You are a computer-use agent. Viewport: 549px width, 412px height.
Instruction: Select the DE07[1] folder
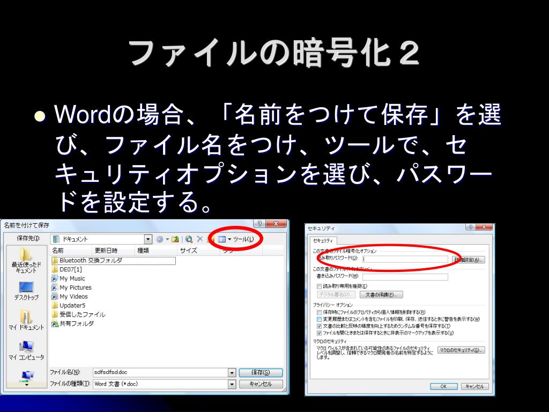click(67, 269)
